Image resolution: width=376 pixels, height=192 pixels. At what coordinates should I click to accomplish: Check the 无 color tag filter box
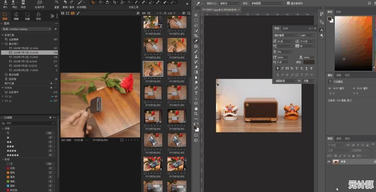pyautogui.click(x=8, y=164)
